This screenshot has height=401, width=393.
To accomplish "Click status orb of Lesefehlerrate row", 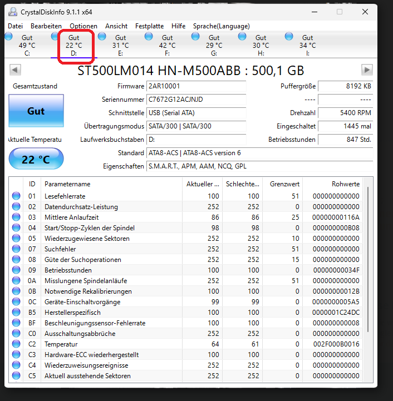I will tap(16, 196).
